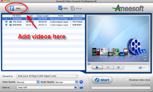Click the conversion progress bar
Screen dimensions: 153x92
pyautogui.click(x=121, y=88)
